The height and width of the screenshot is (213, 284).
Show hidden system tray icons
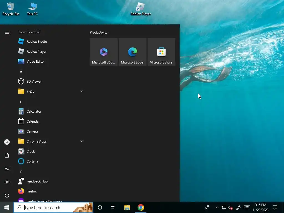pos(217,207)
